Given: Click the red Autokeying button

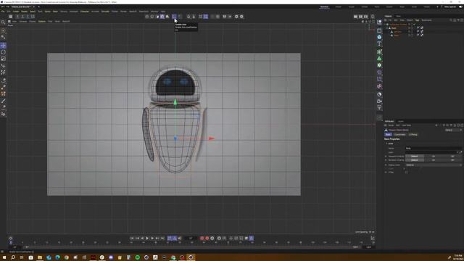Looking at the screenshot, I should coord(207,239).
